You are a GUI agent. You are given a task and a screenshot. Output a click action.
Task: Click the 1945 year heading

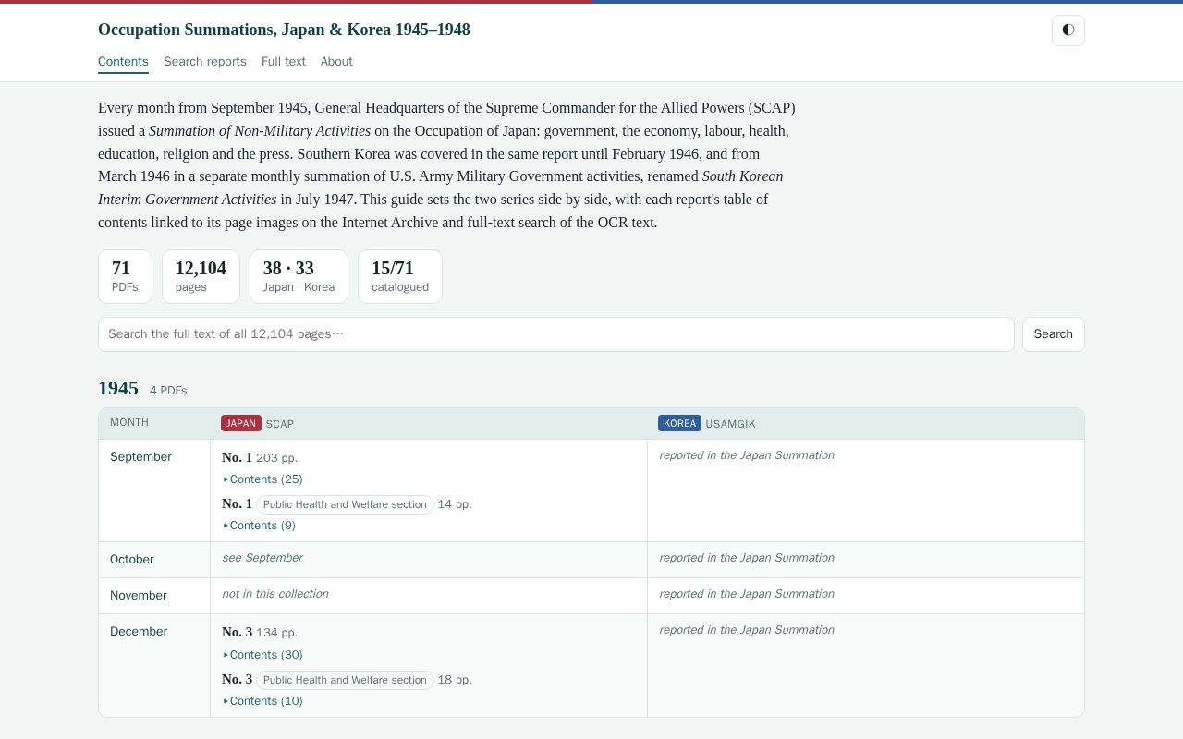[x=118, y=388]
